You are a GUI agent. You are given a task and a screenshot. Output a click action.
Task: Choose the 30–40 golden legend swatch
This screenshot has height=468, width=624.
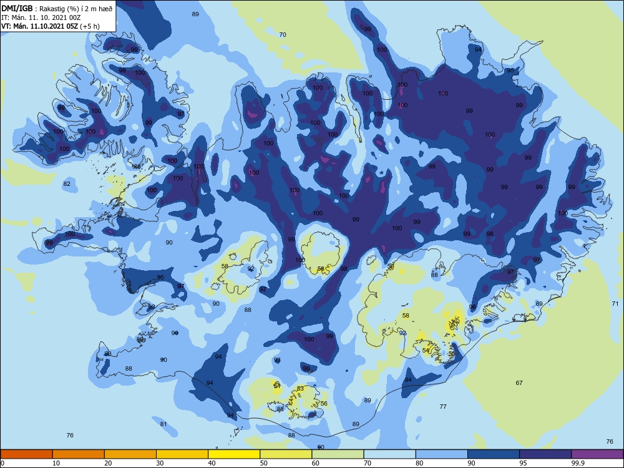click(182, 454)
